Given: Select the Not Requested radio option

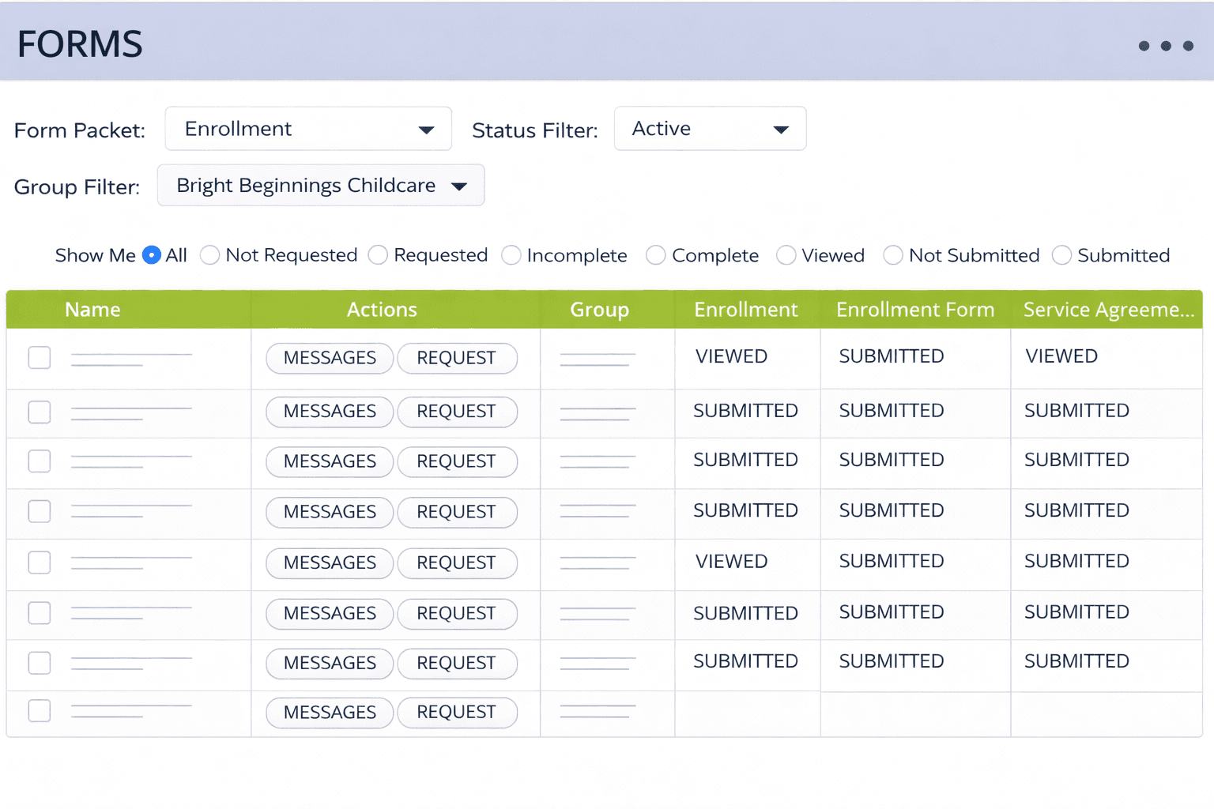Looking at the screenshot, I should point(209,255).
